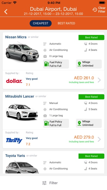Switch sorting to BEST RATED
Image resolution: width=107 pixels, height=190 pixels.
[66, 23]
